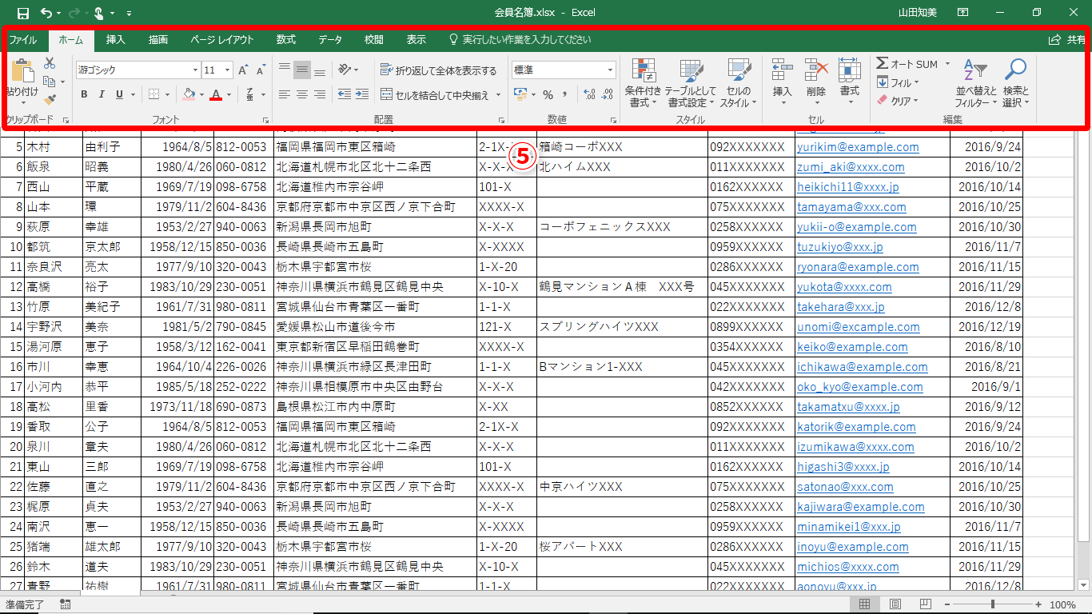
Task: Decrease indent of cell contents
Action: click(x=345, y=94)
